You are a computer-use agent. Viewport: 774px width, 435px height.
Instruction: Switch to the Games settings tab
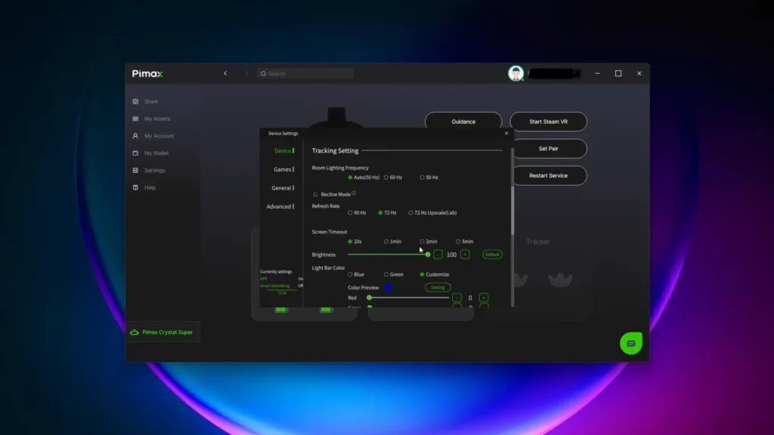(x=283, y=170)
